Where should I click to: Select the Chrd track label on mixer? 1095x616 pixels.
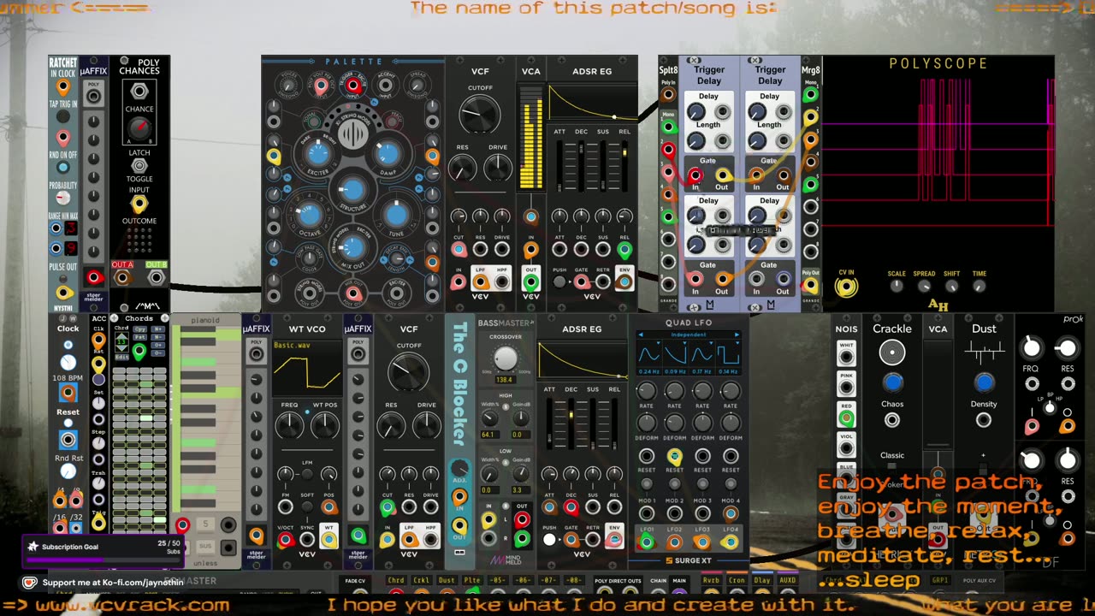(396, 580)
